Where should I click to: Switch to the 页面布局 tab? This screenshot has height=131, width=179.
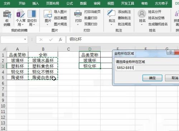click(53, 3)
